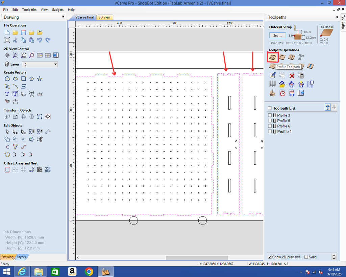This screenshot has width=346, height=277.
Task: Click the Material Setup Set button
Action: pos(277,35)
